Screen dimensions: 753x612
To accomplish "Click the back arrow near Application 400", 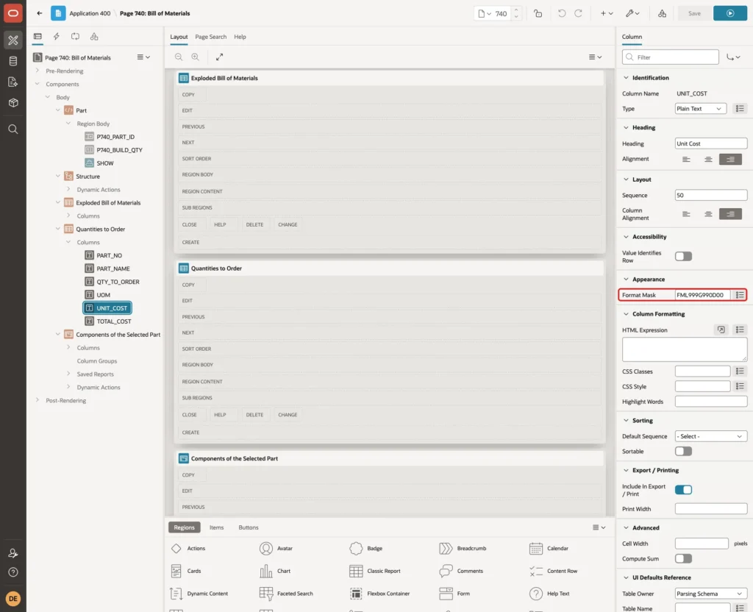I will tap(40, 13).
